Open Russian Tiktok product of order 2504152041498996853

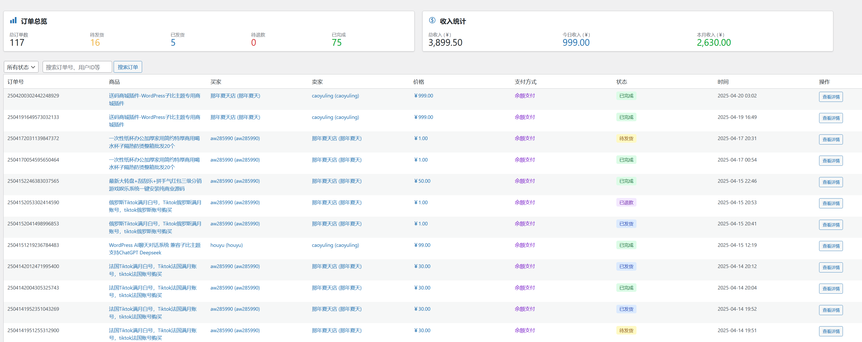click(x=155, y=227)
